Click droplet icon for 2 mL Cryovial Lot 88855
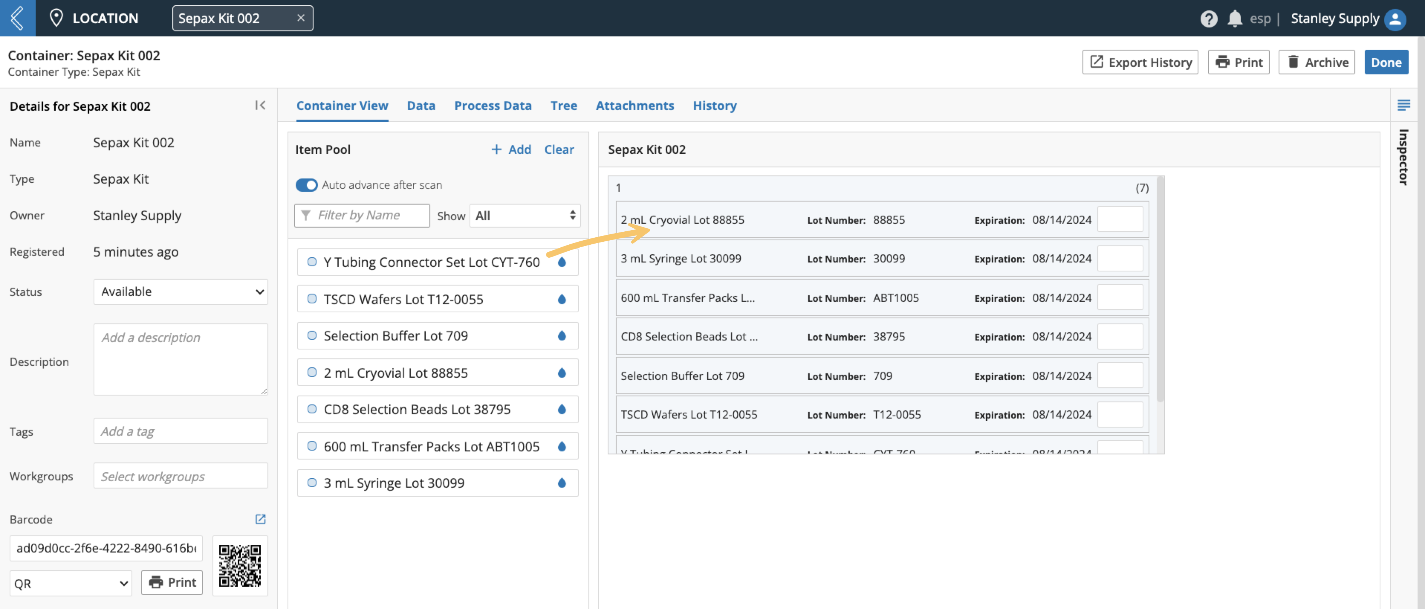 tap(561, 373)
